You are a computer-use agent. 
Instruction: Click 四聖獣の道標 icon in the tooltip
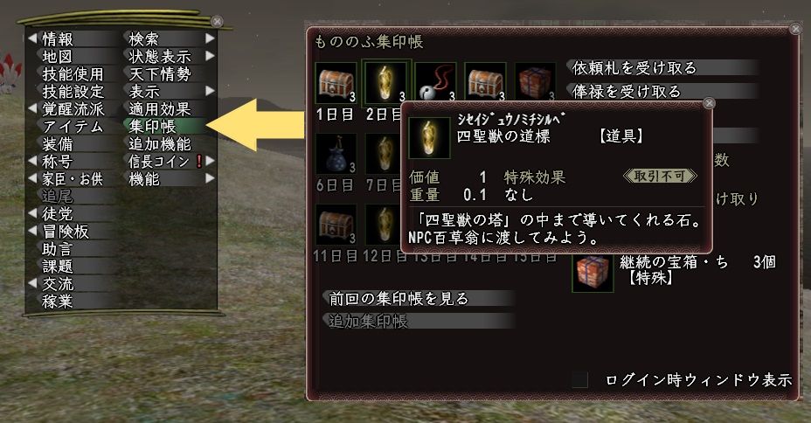click(429, 138)
